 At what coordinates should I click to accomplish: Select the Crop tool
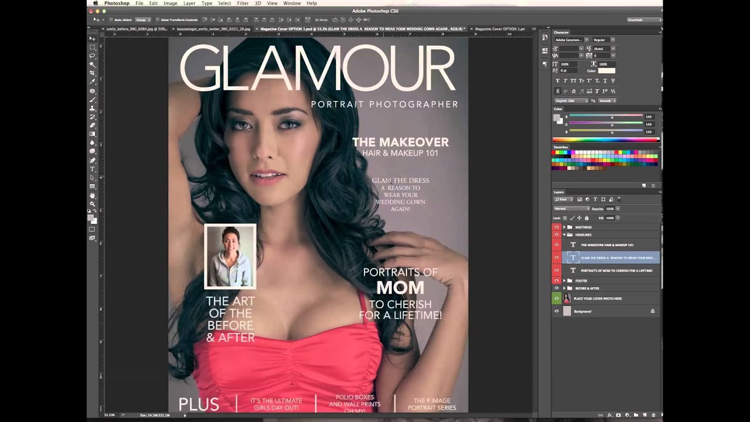coord(93,73)
